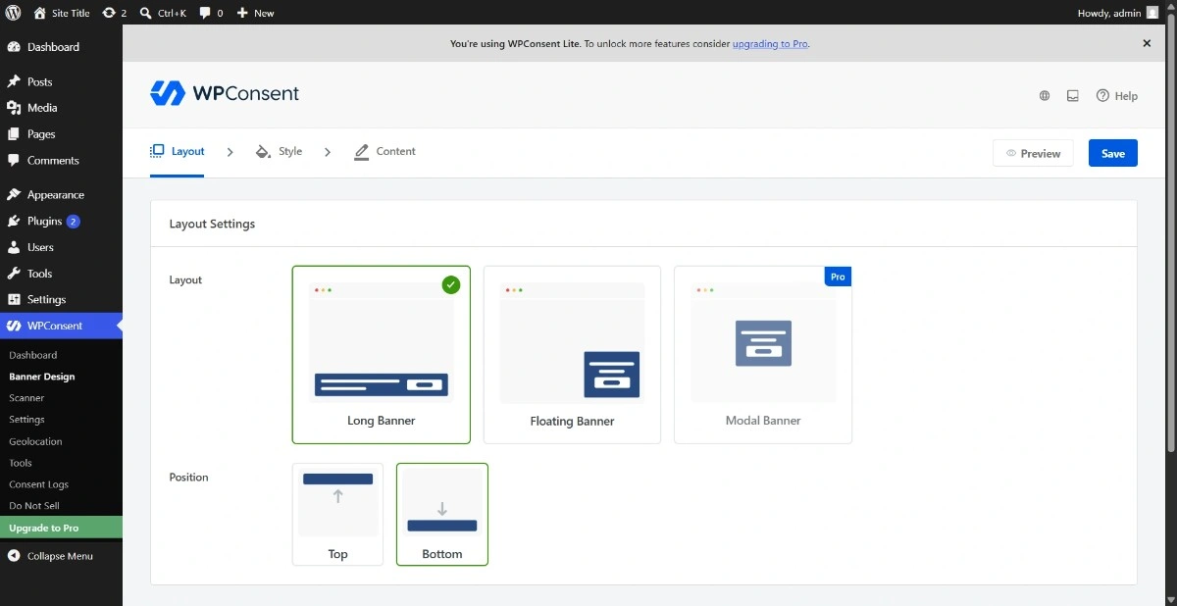Image resolution: width=1177 pixels, height=606 pixels.
Task: Open the Help question mark icon
Action: 1102,96
